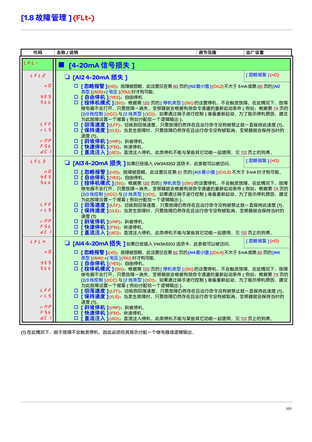Click the [斜坡停机](rMP) option under AI4
The image size is (312, 442).
(101, 308)
